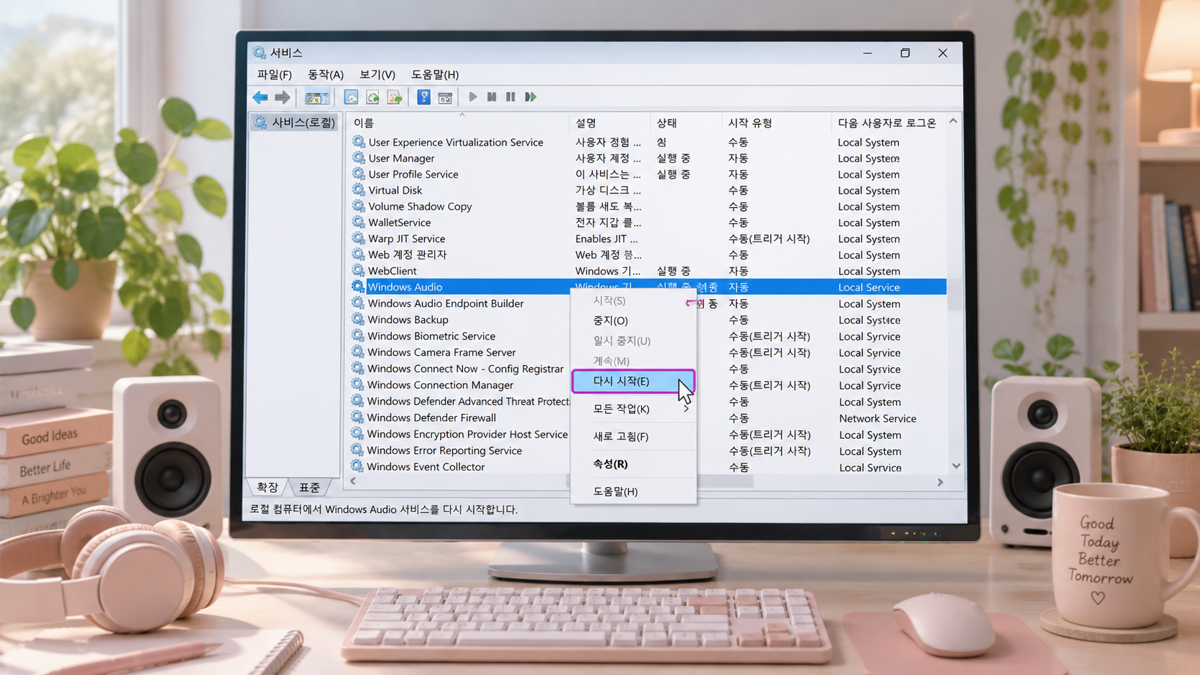Choose 새로 고침(F) in context menu

click(633, 436)
